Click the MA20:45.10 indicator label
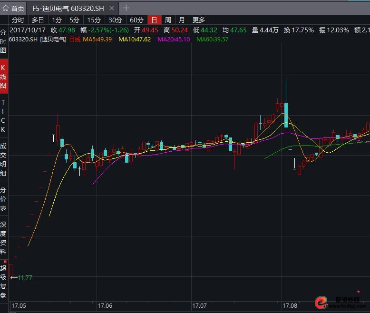 coord(174,39)
